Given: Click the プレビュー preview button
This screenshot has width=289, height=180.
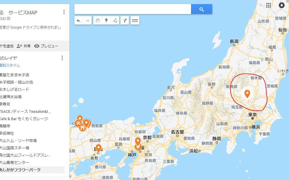Looking at the screenshot, I should click(46, 46).
